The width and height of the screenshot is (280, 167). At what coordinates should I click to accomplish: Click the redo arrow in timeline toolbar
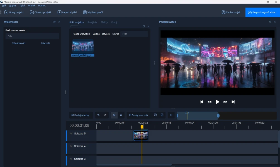point(105,115)
